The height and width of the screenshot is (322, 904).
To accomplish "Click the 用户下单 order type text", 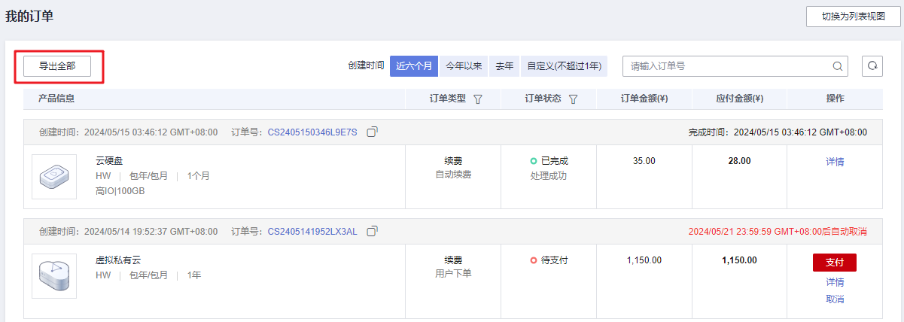I will pos(453,274).
